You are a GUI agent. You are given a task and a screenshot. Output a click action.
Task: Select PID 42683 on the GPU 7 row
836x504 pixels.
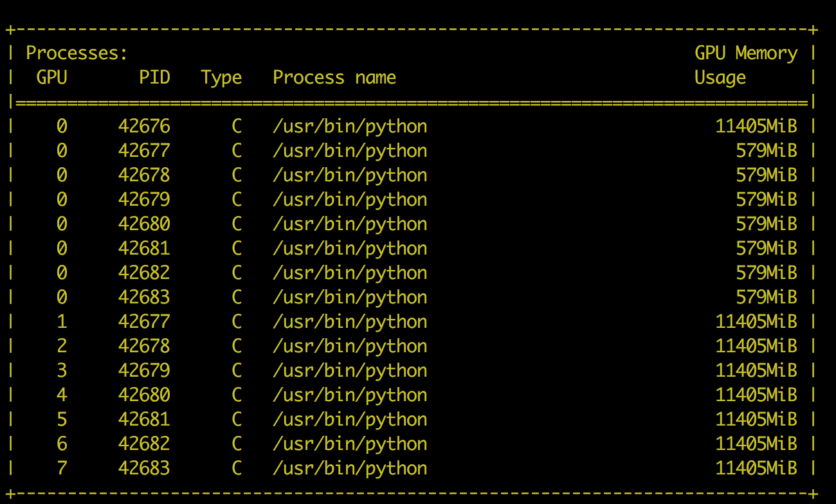tap(144, 468)
